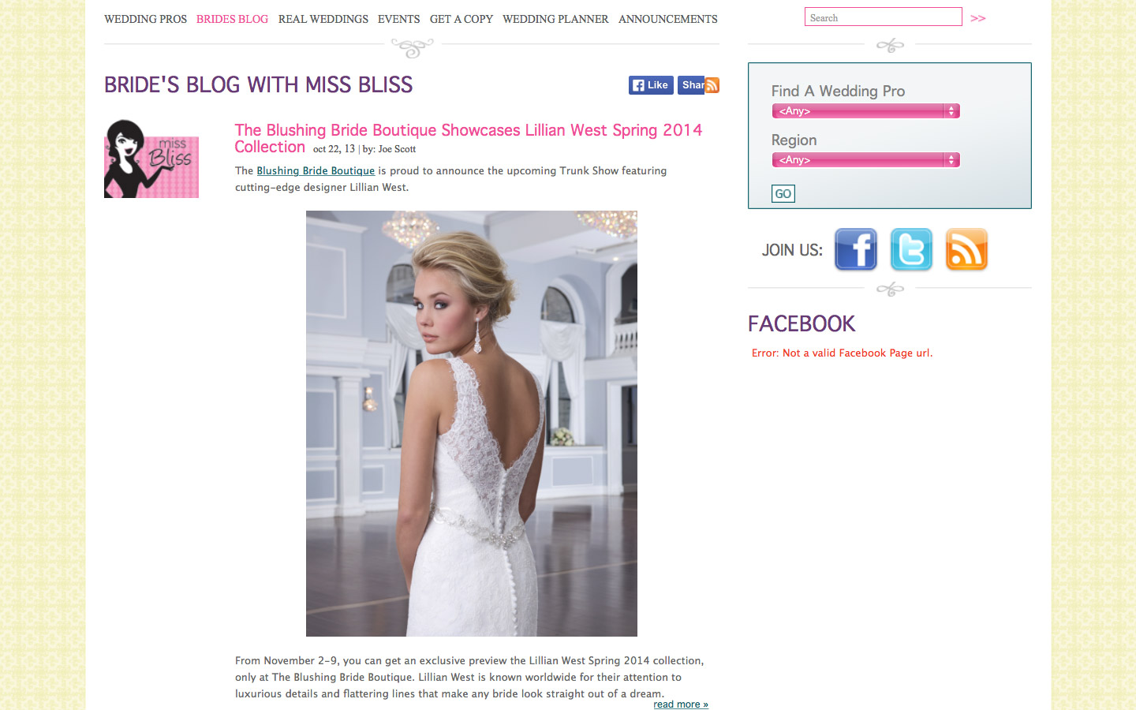
Task: Follow the Blushing Bride Boutique link
Action: (x=316, y=170)
